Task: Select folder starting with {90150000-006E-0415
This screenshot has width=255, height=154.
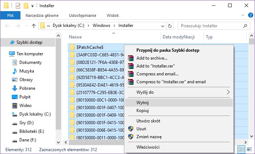Action: coord(100,130)
